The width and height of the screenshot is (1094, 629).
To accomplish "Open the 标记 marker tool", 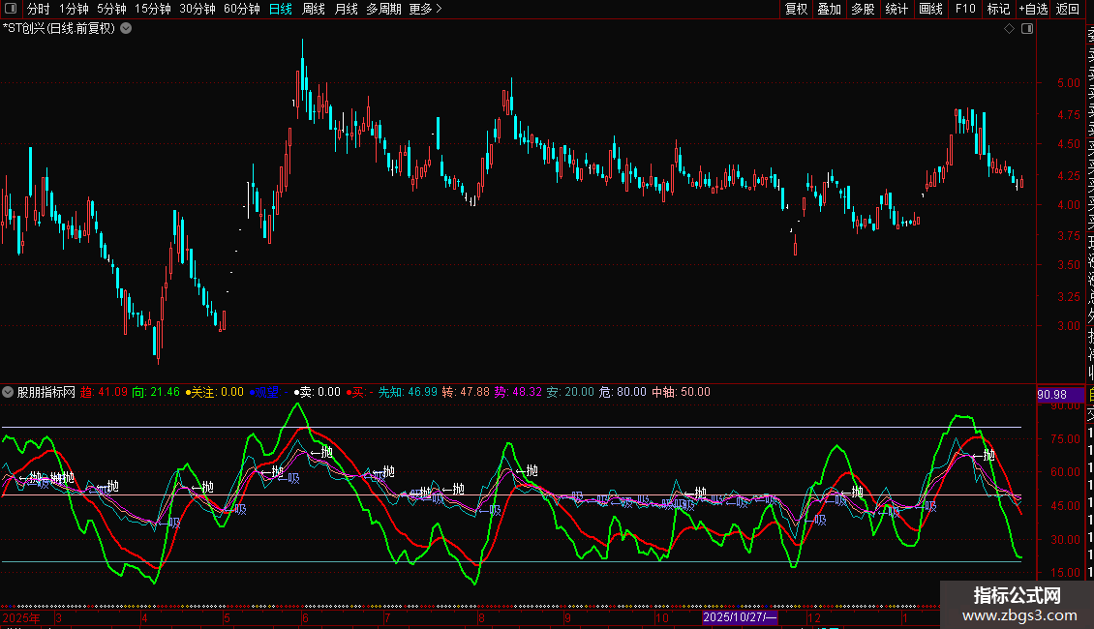I will (998, 9).
